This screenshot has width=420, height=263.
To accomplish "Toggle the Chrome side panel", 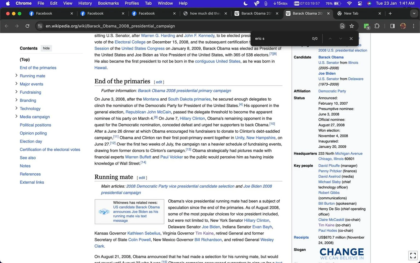I will (392, 26).
